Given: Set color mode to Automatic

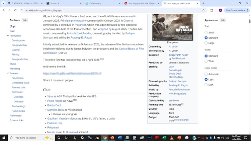Looking at the screenshot, I should click(x=206, y=74).
